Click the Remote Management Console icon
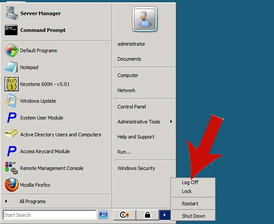 click(x=12, y=168)
